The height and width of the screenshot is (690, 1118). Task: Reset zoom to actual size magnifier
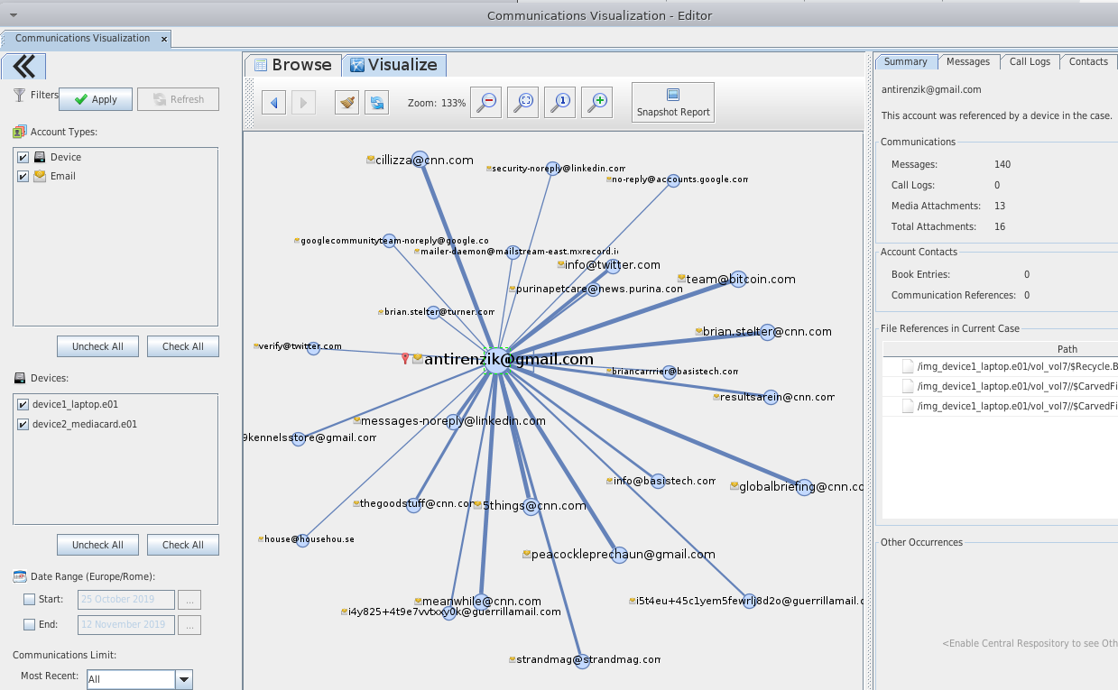560,102
